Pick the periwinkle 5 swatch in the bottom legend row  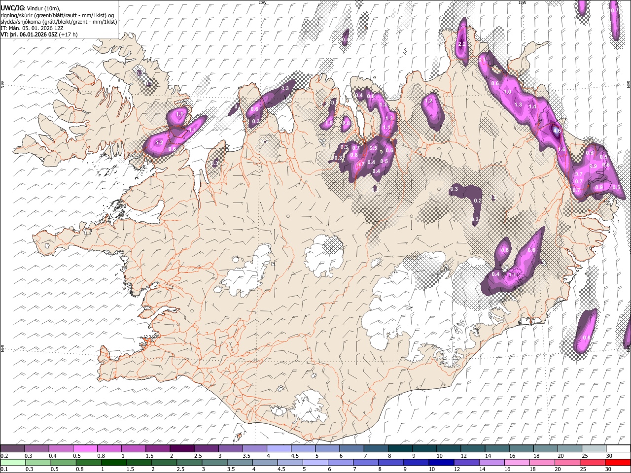[x=315, y=462]
